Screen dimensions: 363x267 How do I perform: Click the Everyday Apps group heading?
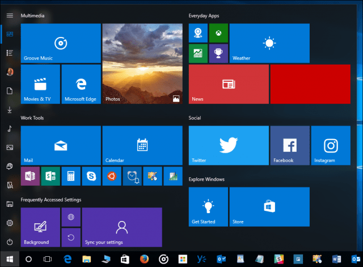coord(204,16)
